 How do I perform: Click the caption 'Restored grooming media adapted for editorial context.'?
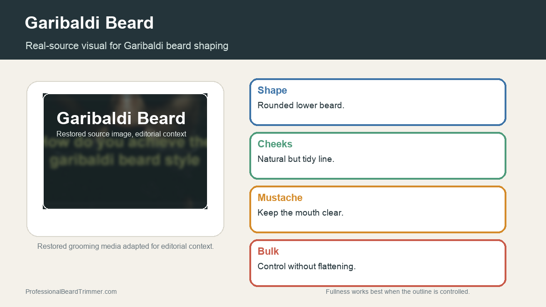pyautogui.click(x=126, y=246)
